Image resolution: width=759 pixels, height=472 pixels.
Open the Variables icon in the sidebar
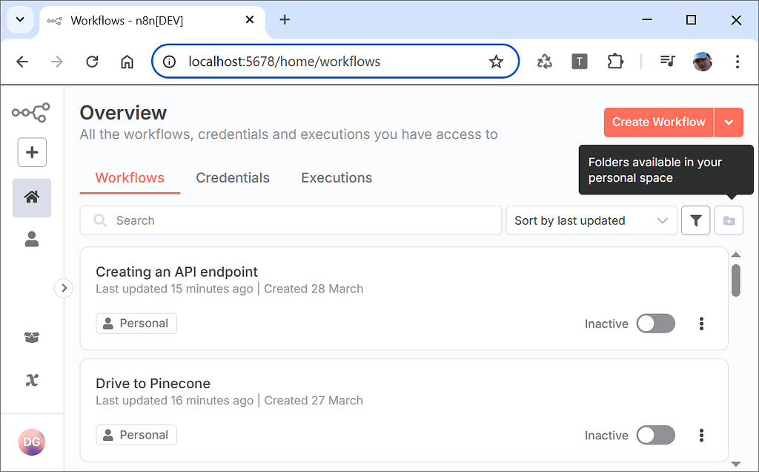[x=32, y=380]
